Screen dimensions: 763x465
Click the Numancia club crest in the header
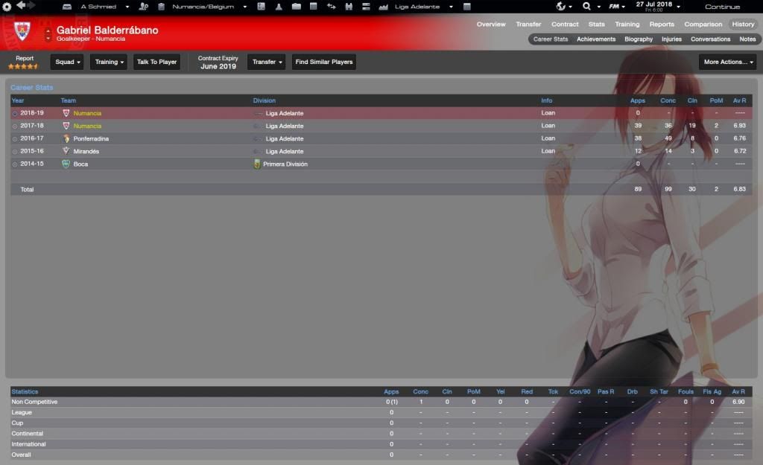22,31
